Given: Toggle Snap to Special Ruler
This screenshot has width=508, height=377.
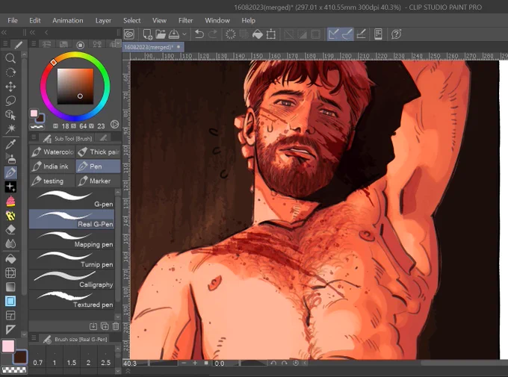Looking at the screenshot, I should click(x=347, y=34).
